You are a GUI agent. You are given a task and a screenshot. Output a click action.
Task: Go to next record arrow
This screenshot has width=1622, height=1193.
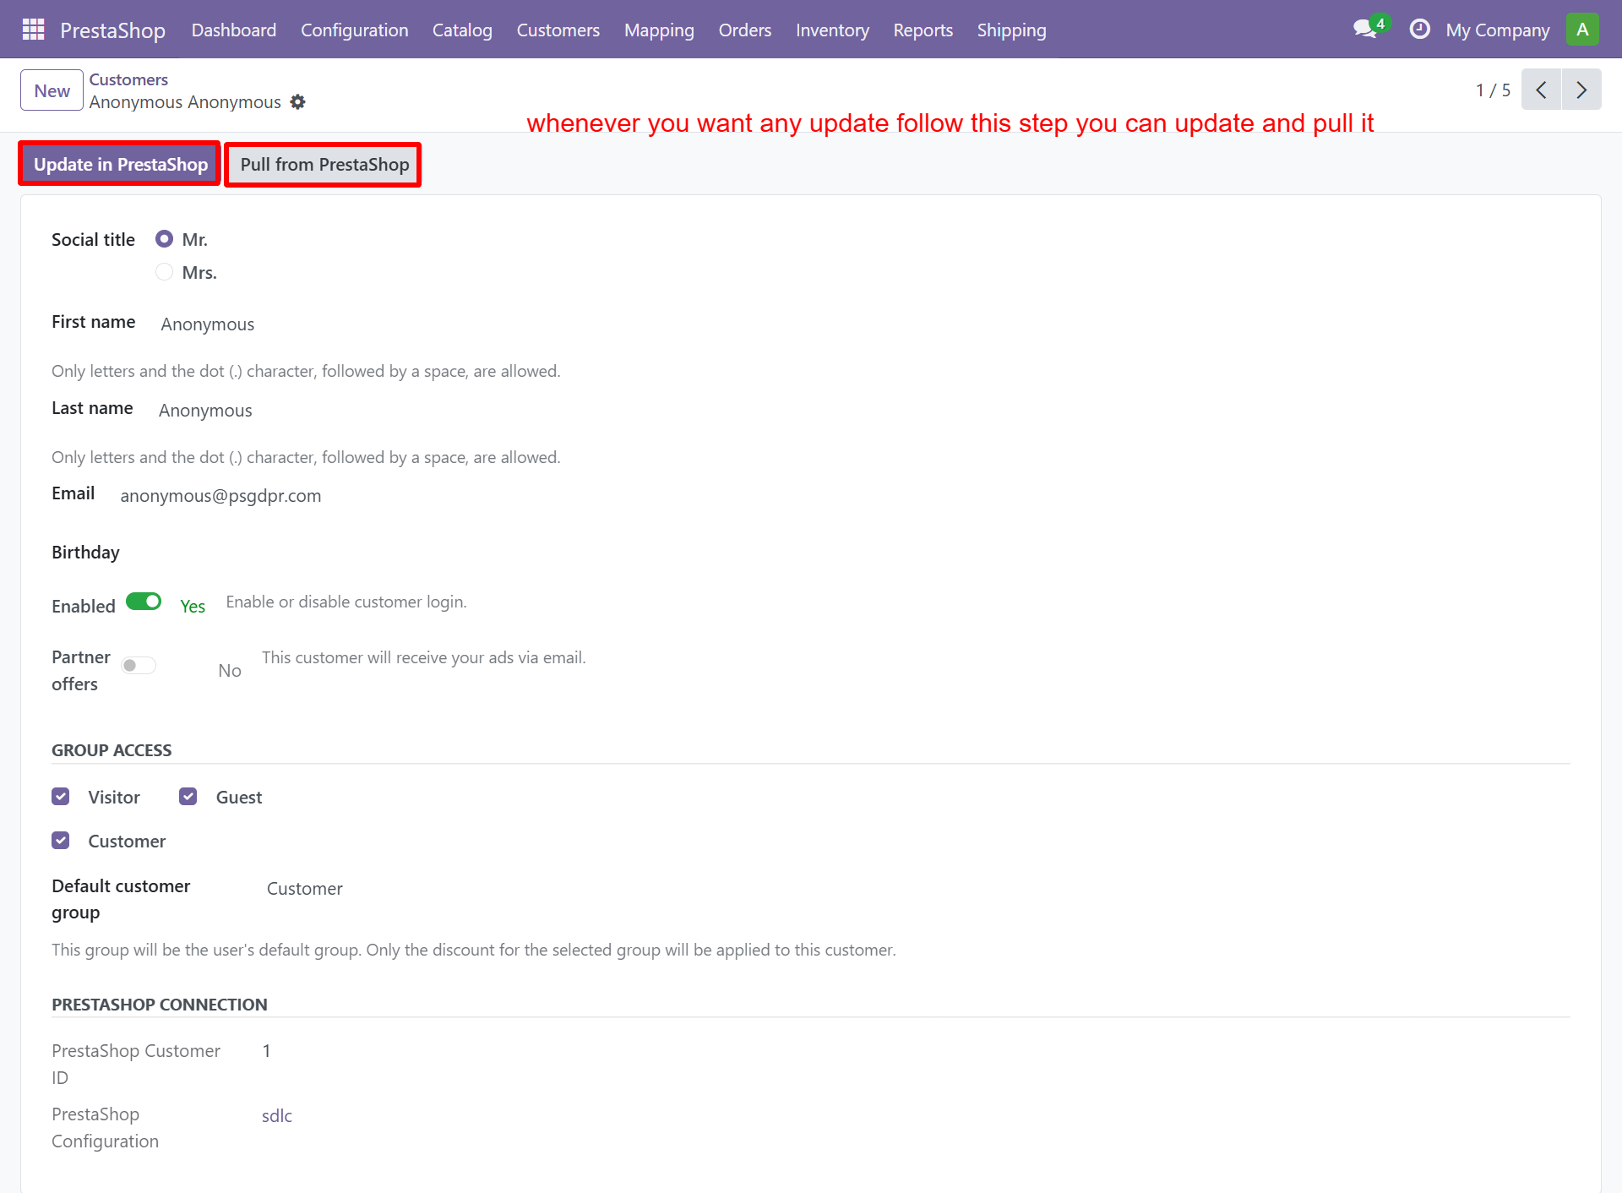pyautogui.click(x=1581, y=90)
